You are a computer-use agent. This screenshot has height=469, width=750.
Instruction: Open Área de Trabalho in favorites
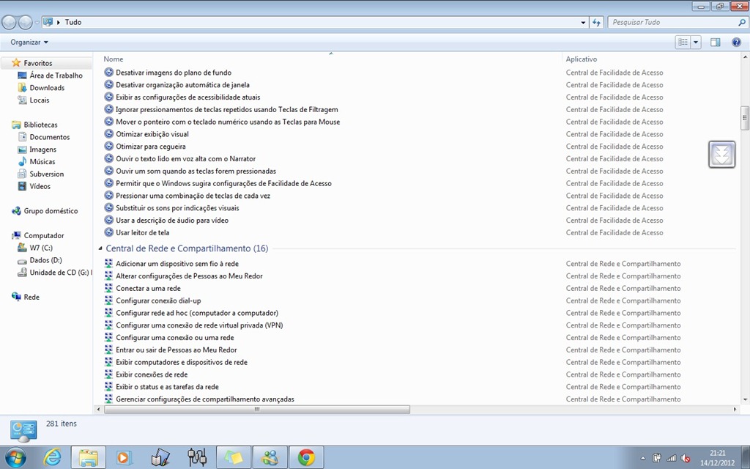point(56,75)
